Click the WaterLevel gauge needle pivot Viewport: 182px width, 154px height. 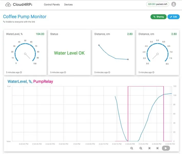25,54
